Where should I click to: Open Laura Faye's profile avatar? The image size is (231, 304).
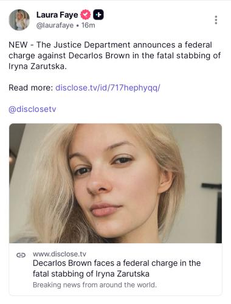pos(19,20)
